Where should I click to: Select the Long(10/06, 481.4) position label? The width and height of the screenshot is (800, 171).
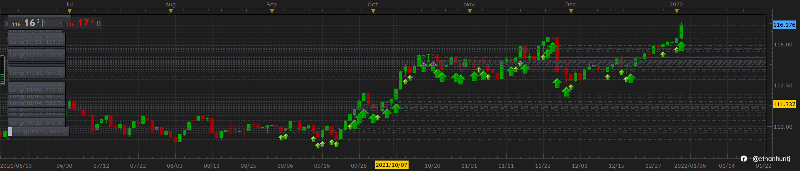click(36, 97)
